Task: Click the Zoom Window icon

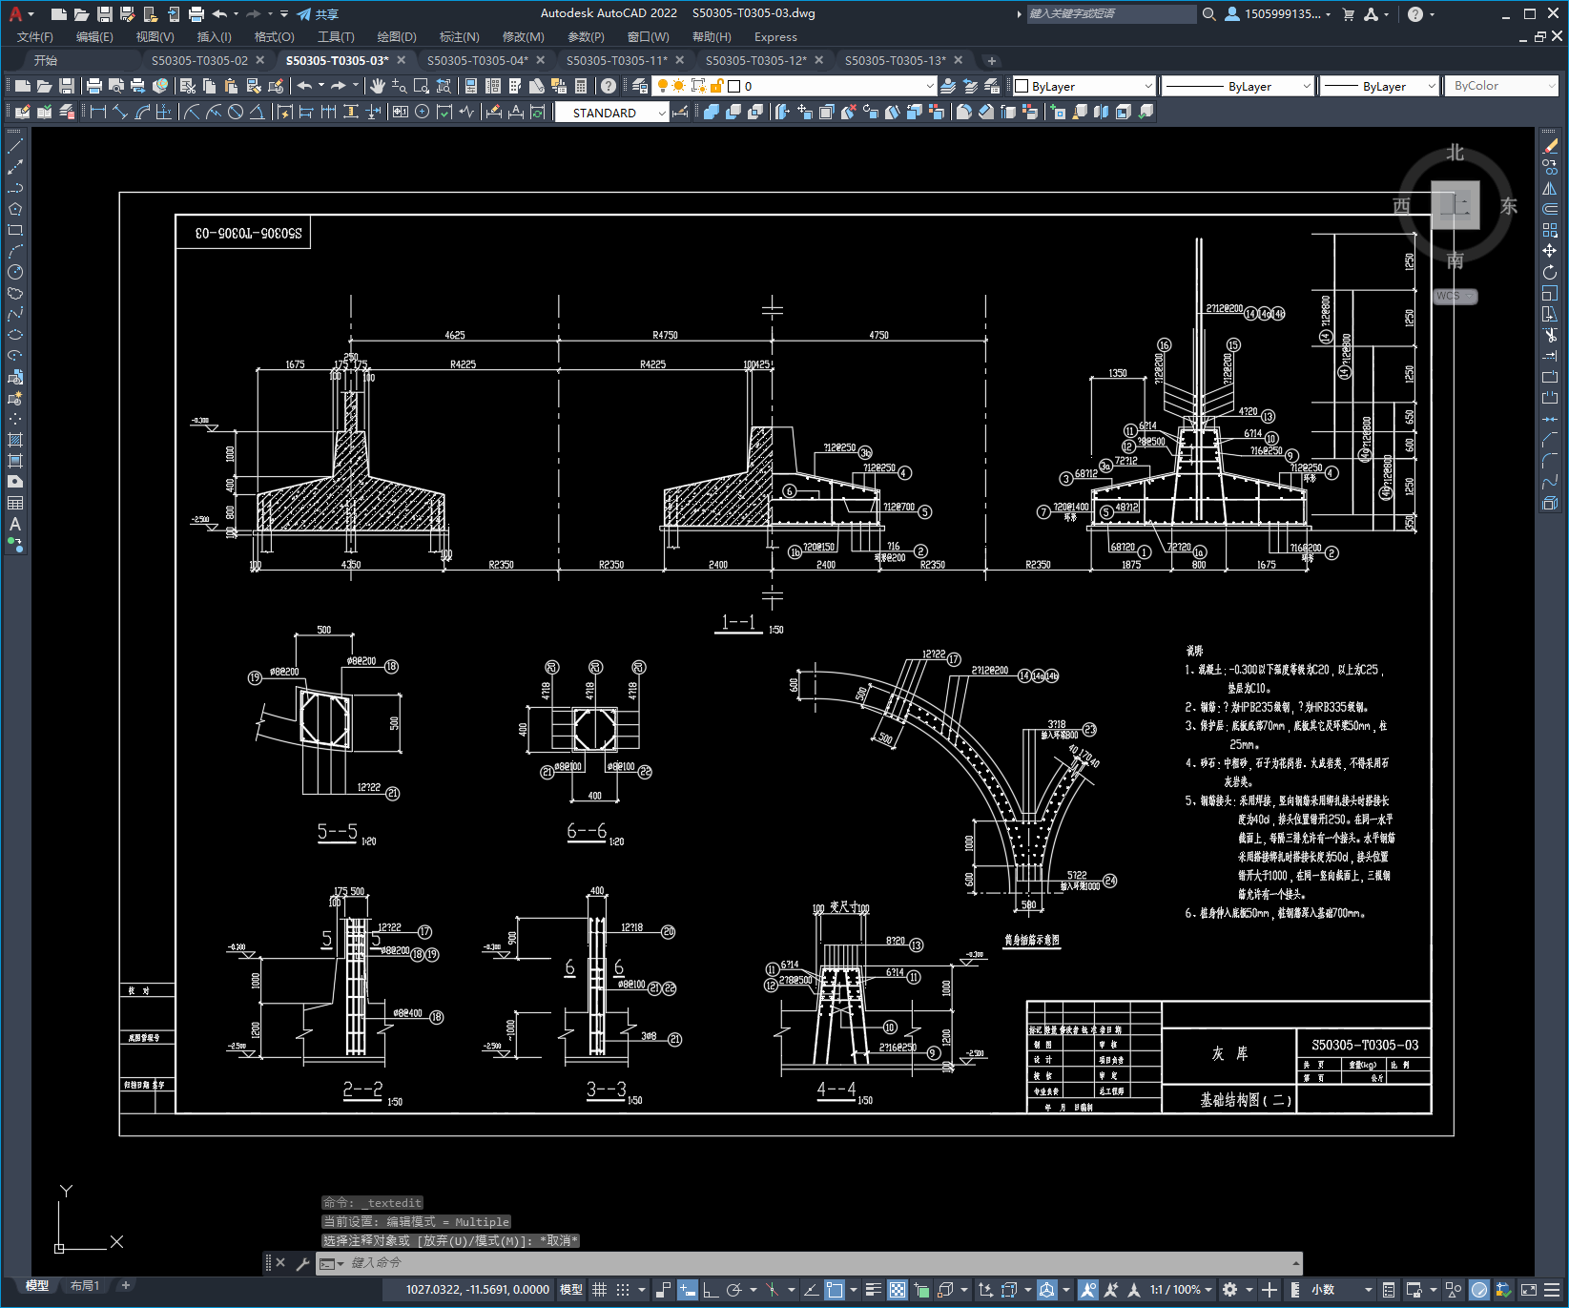Action: click(x=422, y=86)
